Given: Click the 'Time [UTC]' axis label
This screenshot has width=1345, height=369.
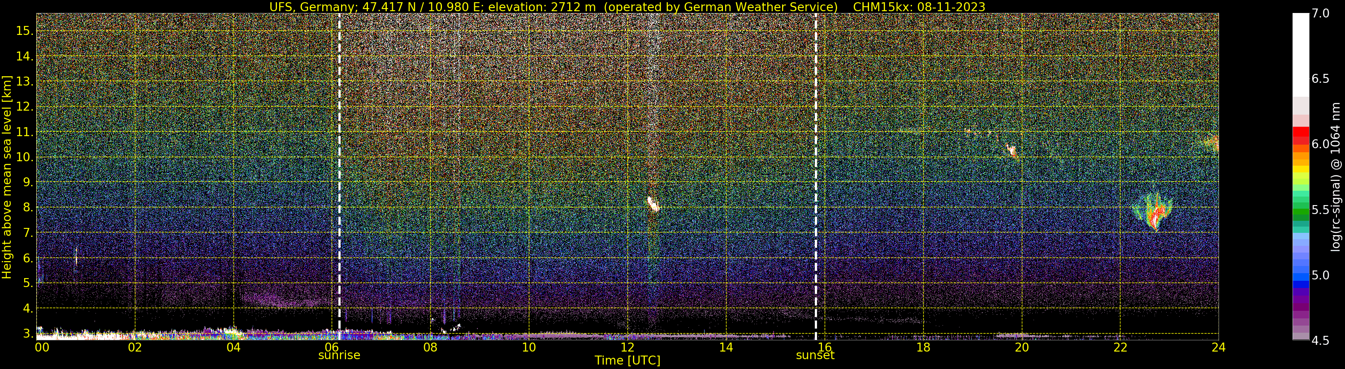Looking at the screenshot, I should tap(627, 360).
